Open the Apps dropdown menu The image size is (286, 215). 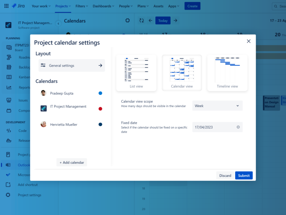coord(174,6)
